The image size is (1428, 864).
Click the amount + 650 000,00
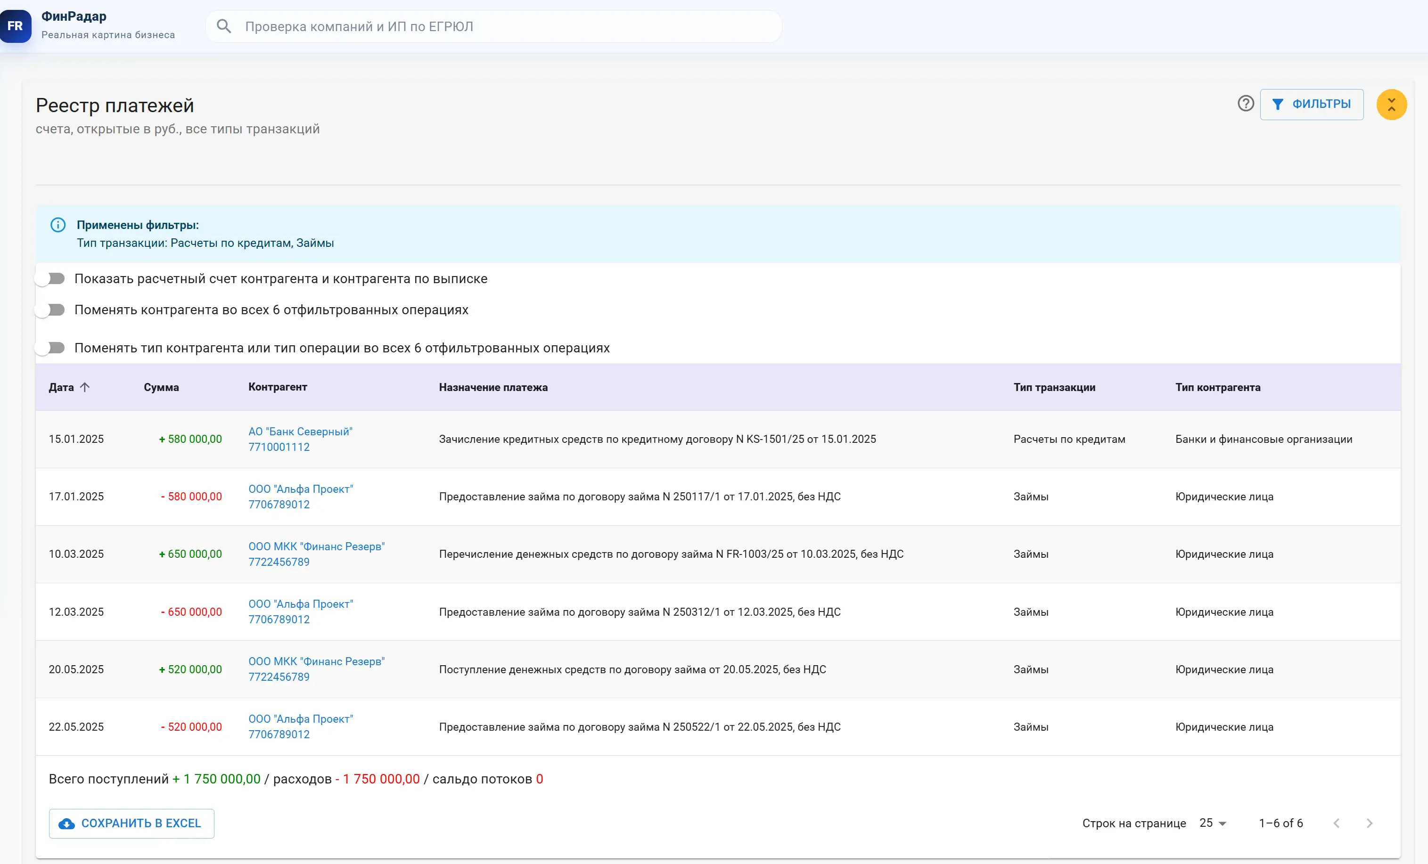190,554
